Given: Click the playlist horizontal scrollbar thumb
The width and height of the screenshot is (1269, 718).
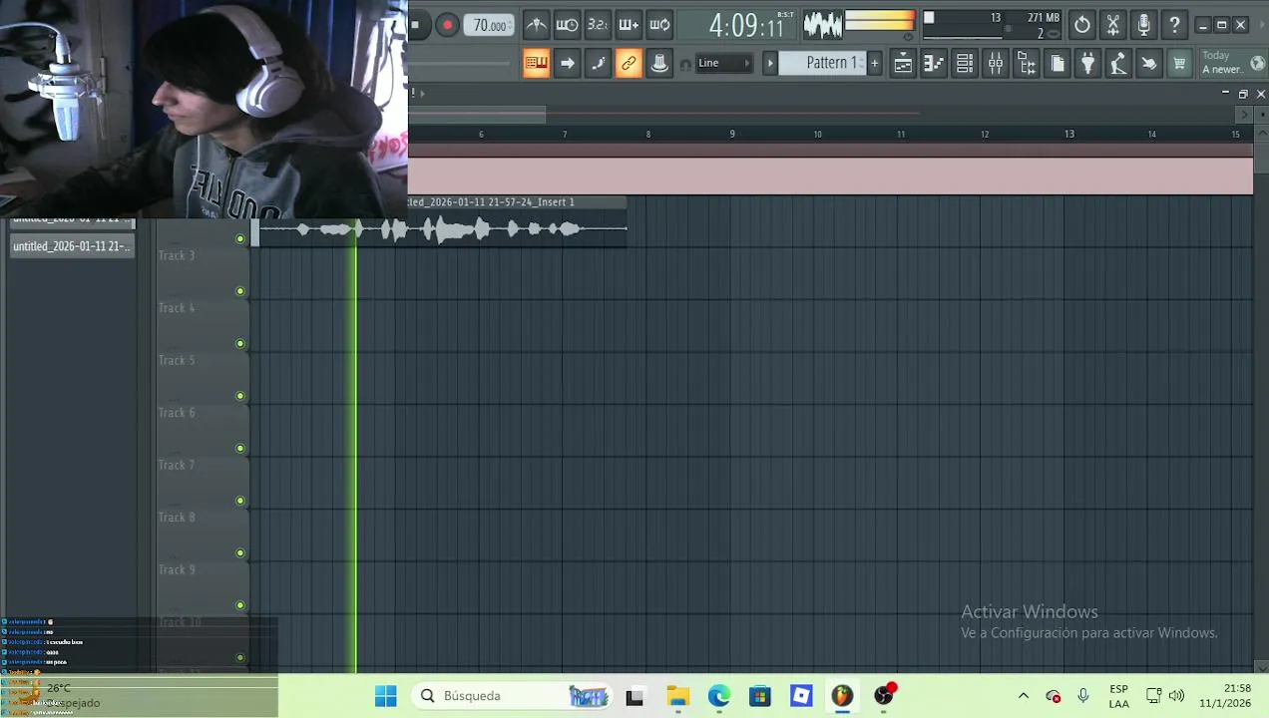Looking at the screenshot, I should (477, 115).
